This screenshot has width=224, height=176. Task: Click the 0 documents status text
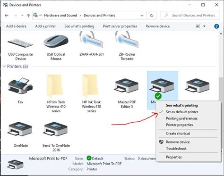147,159
